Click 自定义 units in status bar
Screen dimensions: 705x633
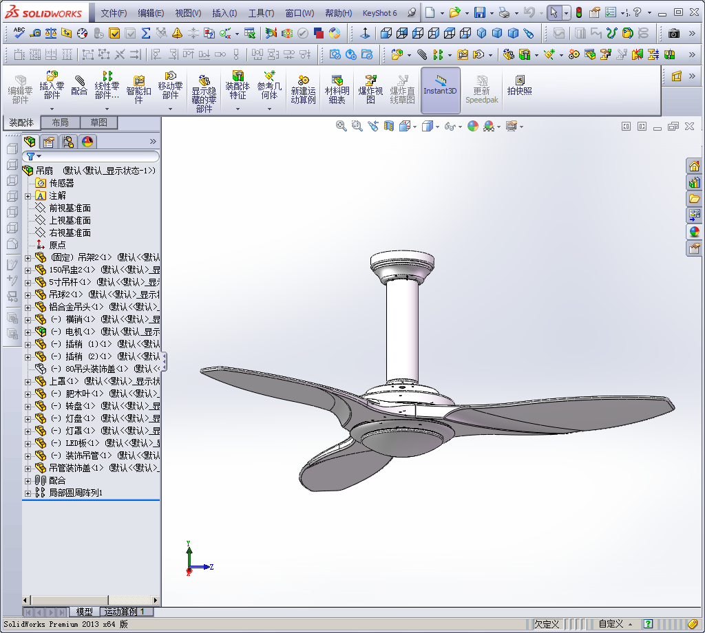[x=611, y=624]
